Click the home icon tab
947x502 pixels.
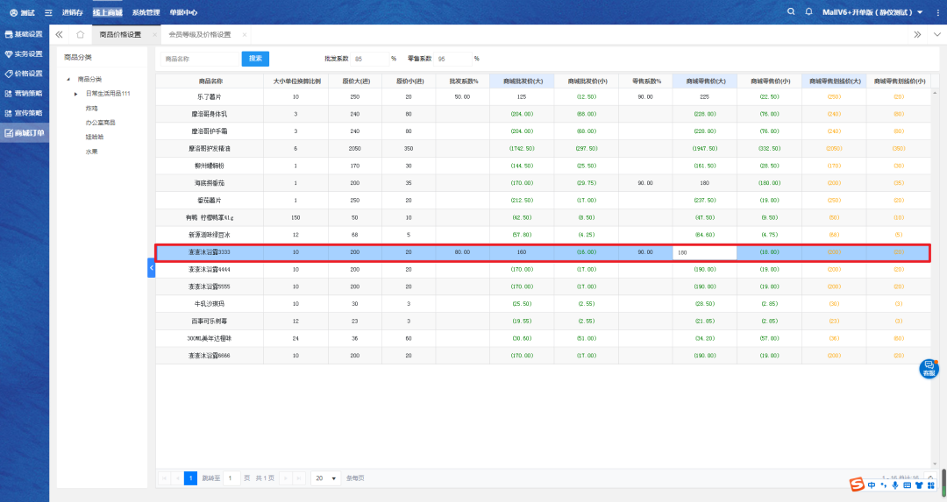(x=80, y=34)
